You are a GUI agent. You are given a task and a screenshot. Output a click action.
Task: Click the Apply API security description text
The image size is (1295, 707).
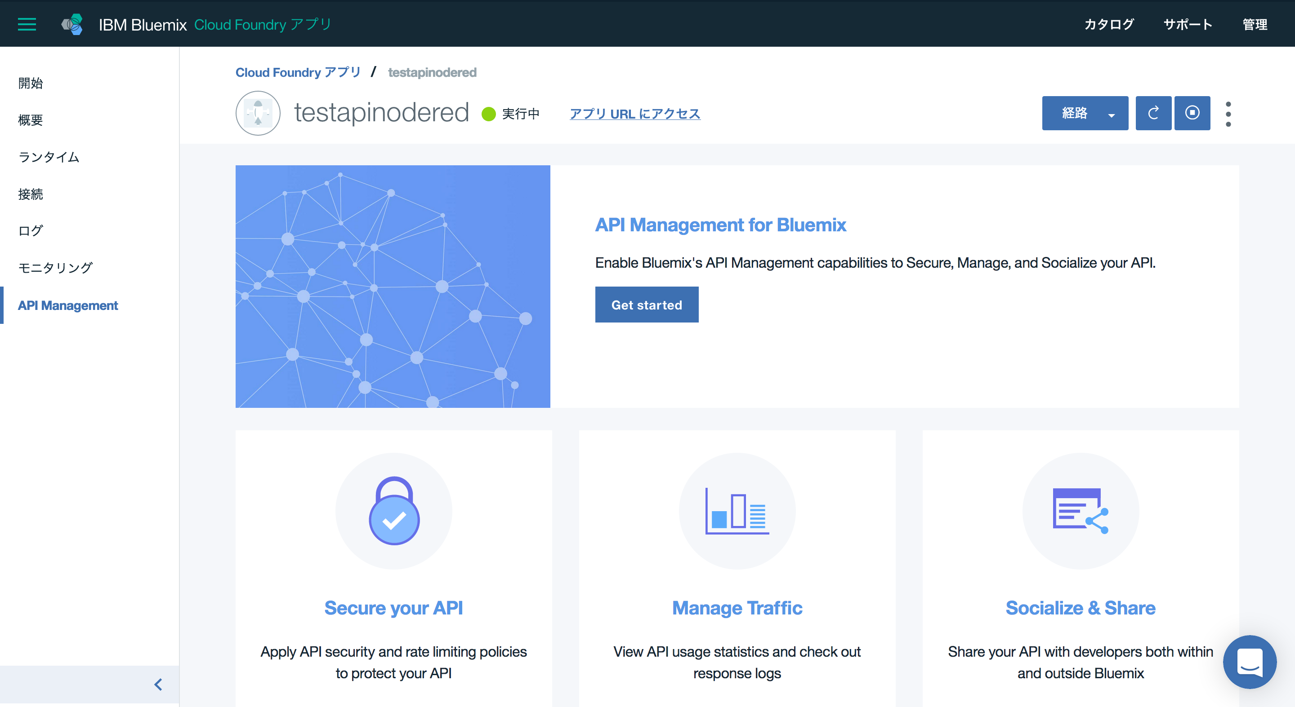pyautogui.click(x=393, y=663)
